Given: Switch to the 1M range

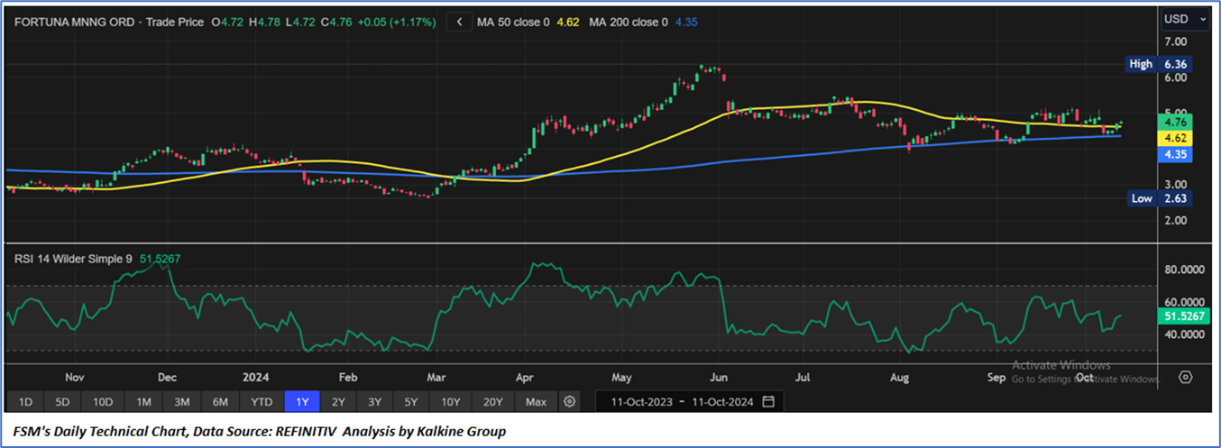Looking at the screenshot, I should [143, 401].
